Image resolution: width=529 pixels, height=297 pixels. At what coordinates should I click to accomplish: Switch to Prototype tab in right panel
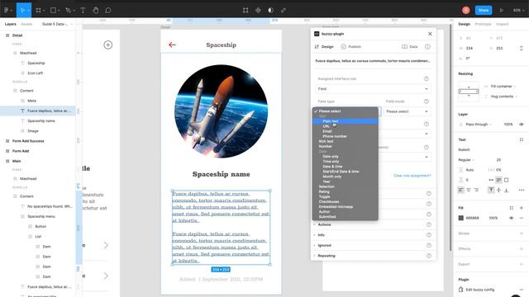483,24
